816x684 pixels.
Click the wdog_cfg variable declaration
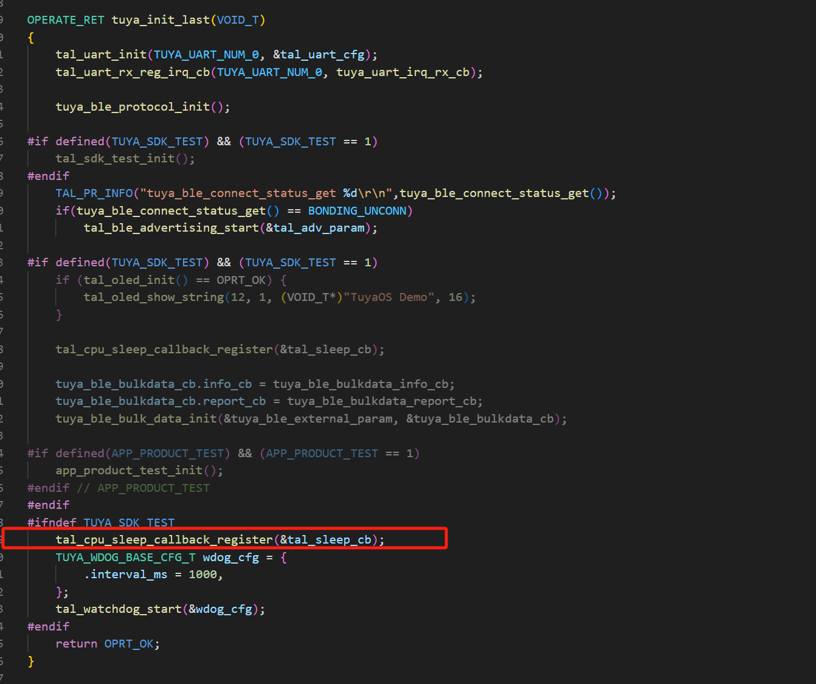[231, 558]
